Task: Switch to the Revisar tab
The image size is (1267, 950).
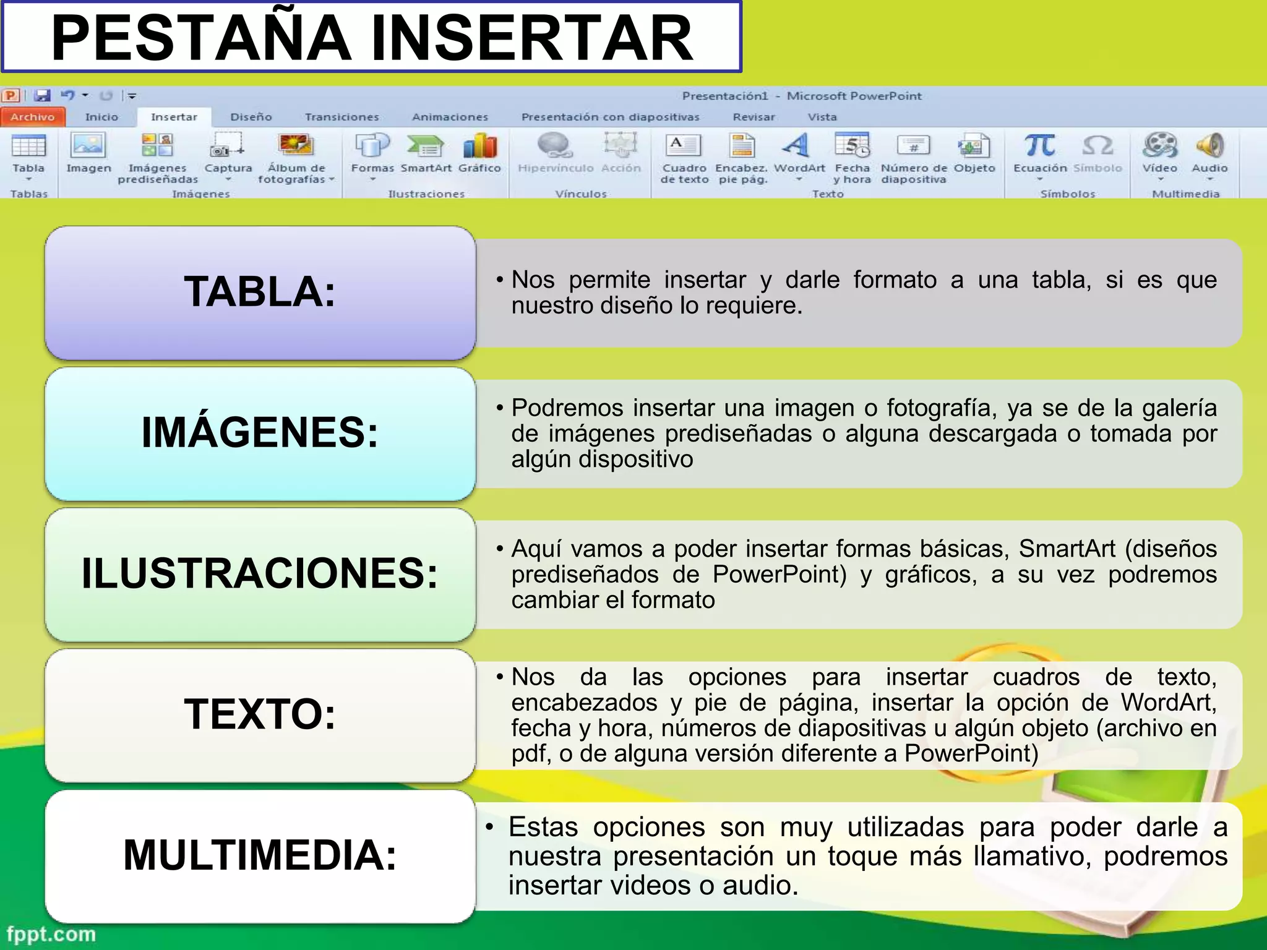Action: tap(754, 117)
